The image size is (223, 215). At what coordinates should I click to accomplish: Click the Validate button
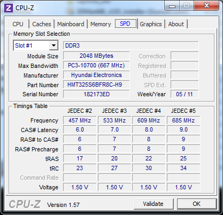coord(153,204)
